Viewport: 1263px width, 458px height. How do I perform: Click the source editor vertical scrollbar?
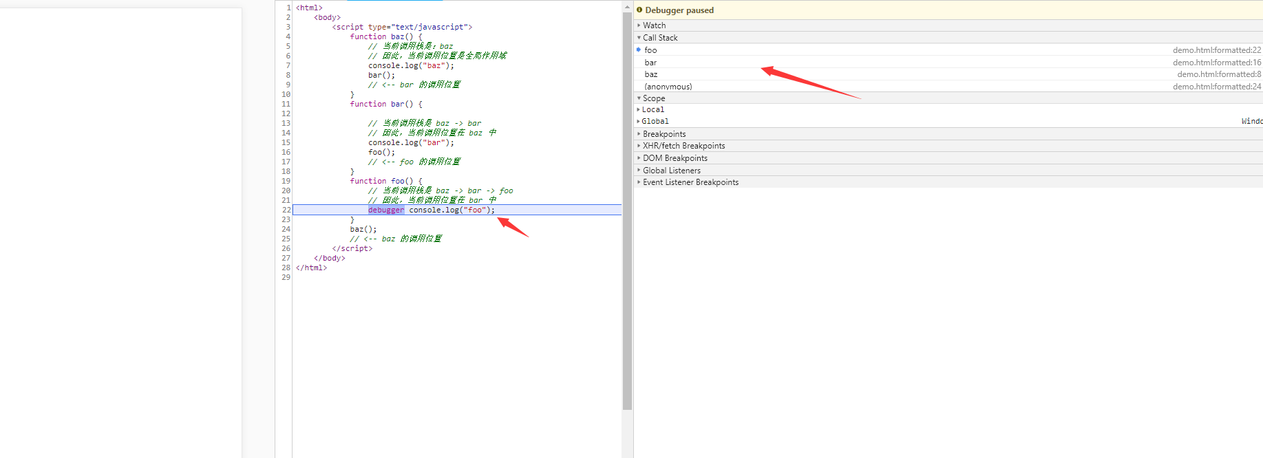(627, 210)
